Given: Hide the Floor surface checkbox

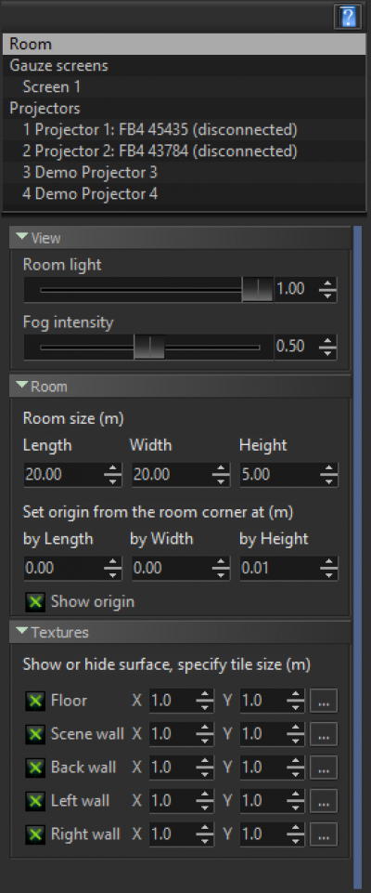Looking at the screenshot, I should (x=34, y=701).
